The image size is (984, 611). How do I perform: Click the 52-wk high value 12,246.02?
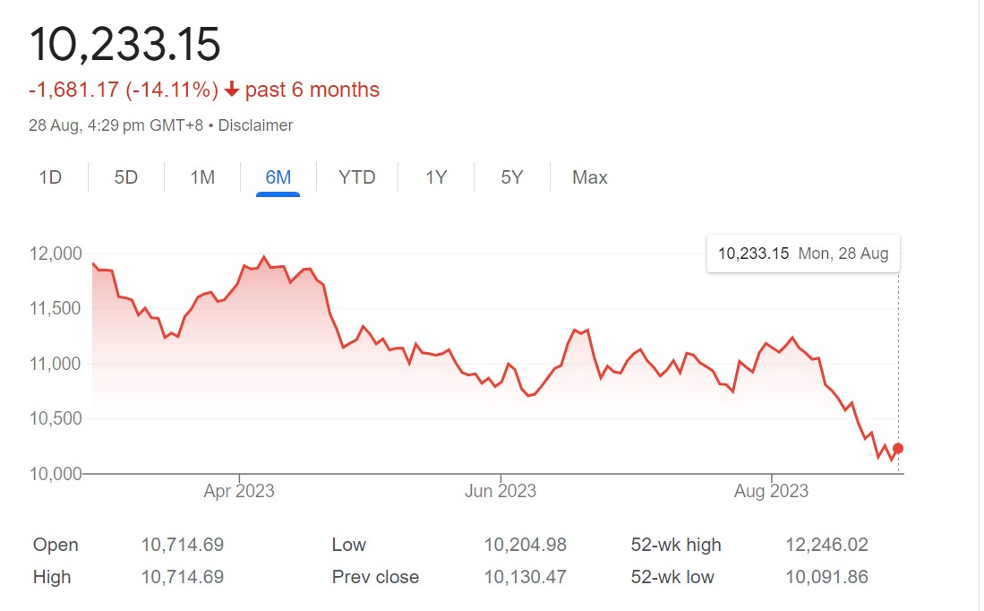tap(826, 545)
